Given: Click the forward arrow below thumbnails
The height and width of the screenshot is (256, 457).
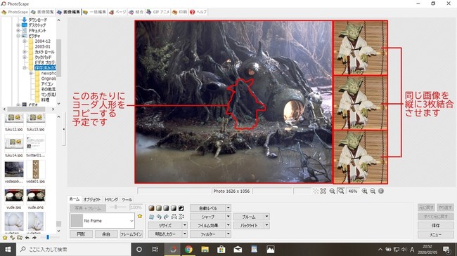Looking at the screenshot, I should tap(34, 238).
